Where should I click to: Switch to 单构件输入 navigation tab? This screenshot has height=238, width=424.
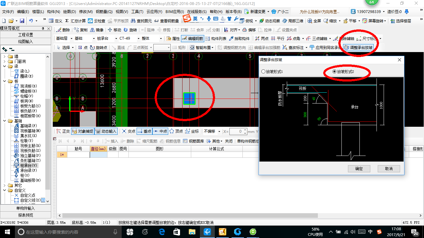tap(25, 208)
